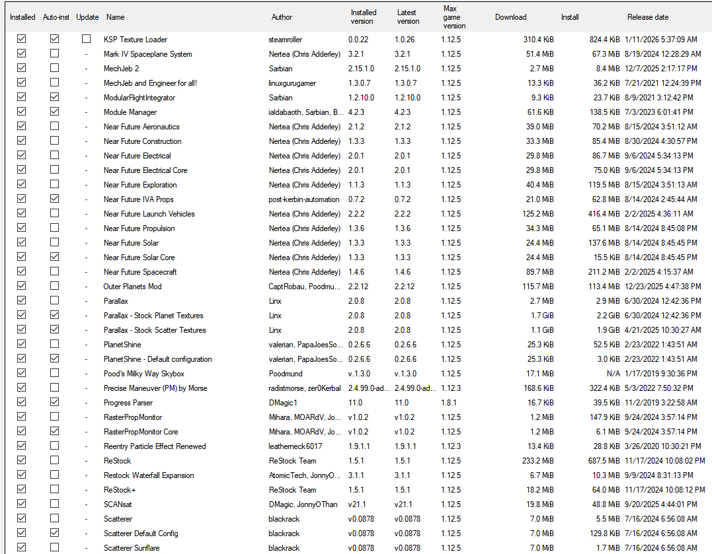Screen dimensions: 712x554
Task: Uncheck Installed box for ReStock+
Action: click(x=22, y=490)
